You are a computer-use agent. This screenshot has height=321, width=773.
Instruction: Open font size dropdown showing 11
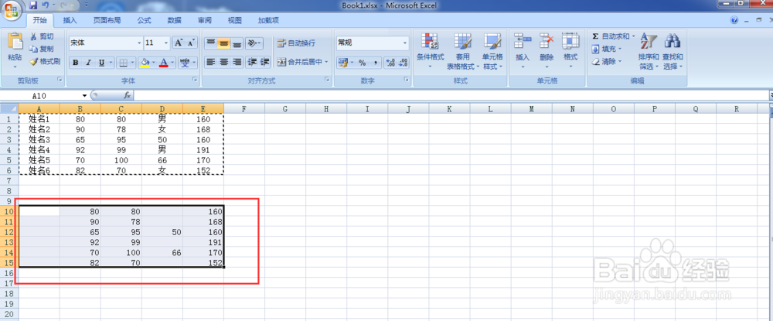(x=165, y=43)
